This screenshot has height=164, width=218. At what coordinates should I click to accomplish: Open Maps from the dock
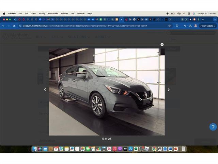61,149
